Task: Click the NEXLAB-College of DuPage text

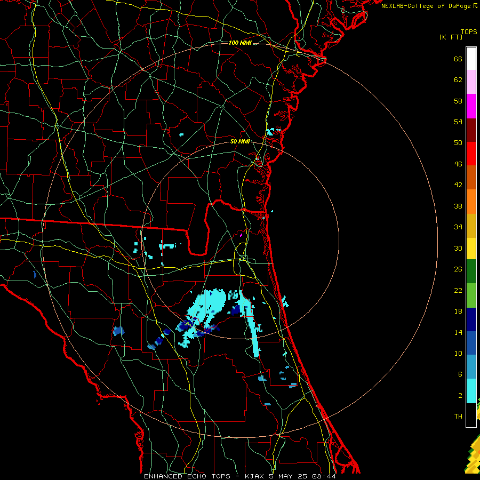Action: coord(427,6)
